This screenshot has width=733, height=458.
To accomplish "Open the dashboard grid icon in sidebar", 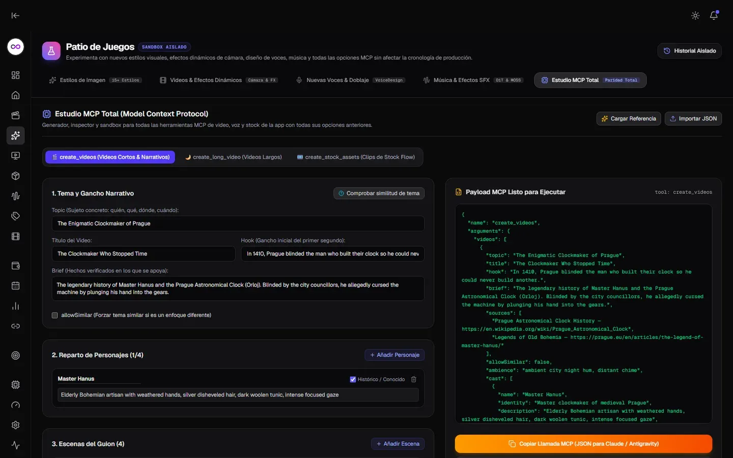I will click(16, 75).
